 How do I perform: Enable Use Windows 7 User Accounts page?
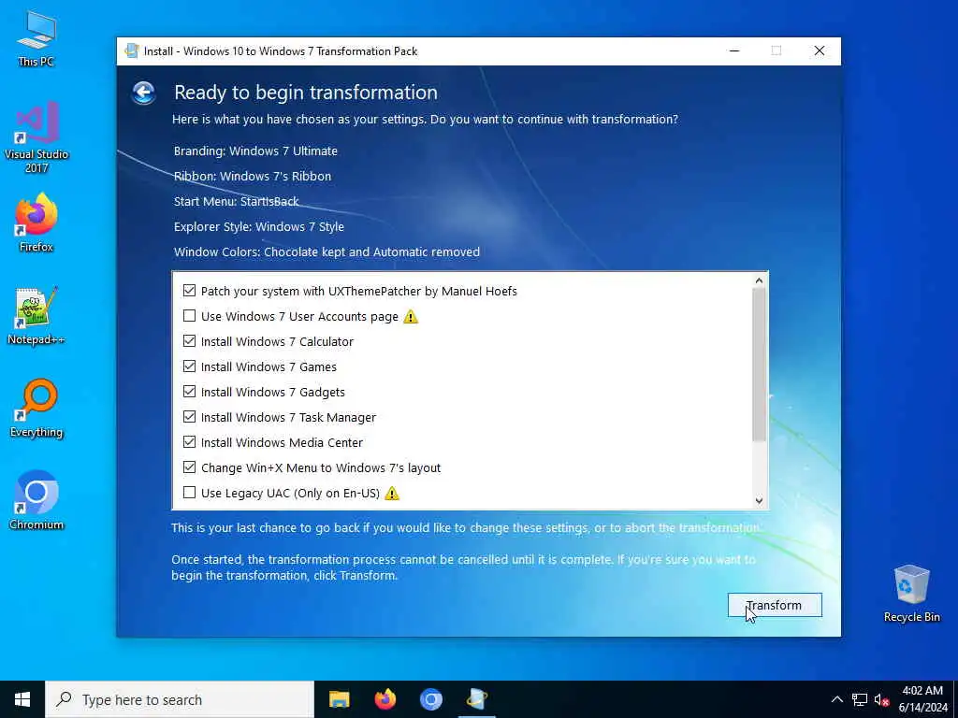click(x=189, y=316)
